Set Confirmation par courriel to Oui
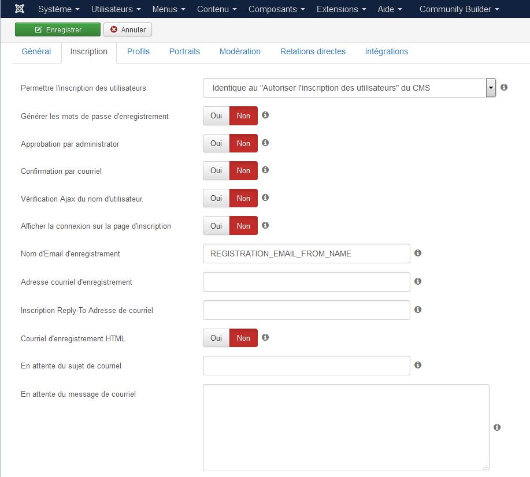This screenshot has width=530, height=477. [x=216, y=170]
